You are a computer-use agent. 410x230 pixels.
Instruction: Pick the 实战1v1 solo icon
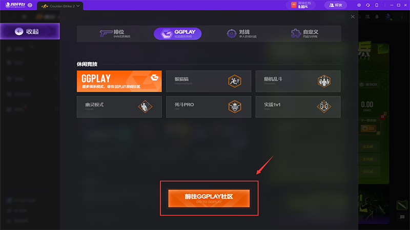point(324,107)
